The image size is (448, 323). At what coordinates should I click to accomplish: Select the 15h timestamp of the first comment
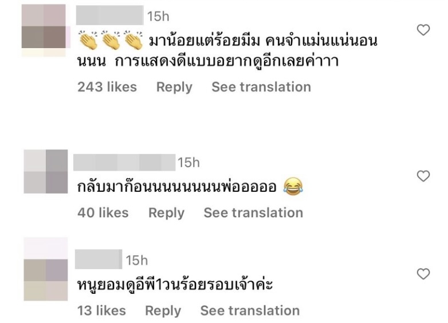158,16
